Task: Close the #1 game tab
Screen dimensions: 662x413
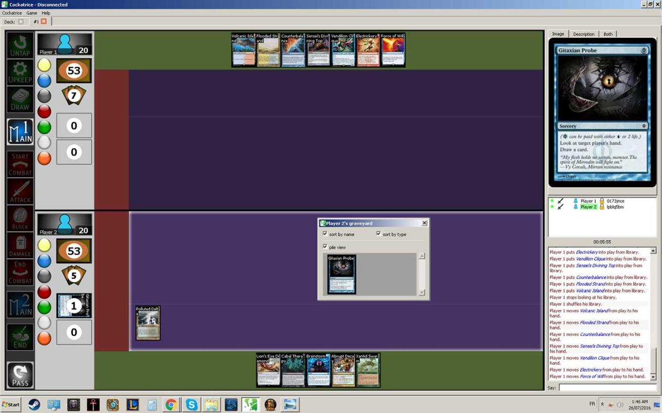Action: (44, 21)
